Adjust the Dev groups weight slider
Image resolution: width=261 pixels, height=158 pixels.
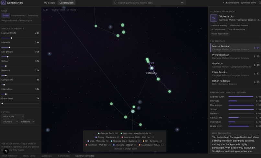click(20, 57)
